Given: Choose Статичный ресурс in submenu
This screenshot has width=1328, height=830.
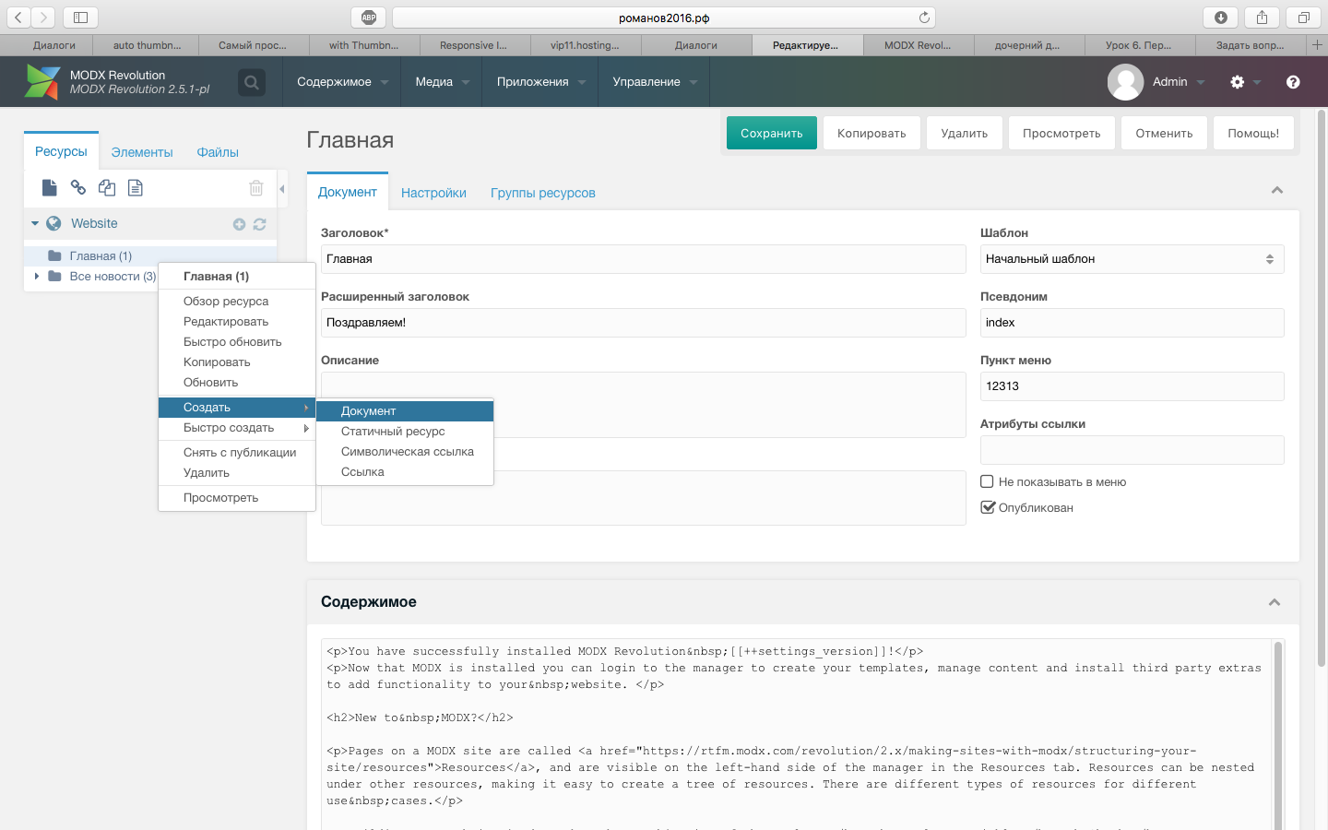Looking at the screenshot, I should coord(405,432).
